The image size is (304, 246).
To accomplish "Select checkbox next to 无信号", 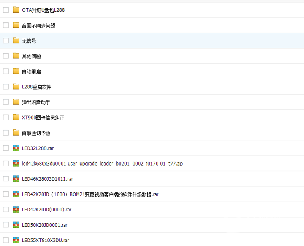I will tap(6, 41).
